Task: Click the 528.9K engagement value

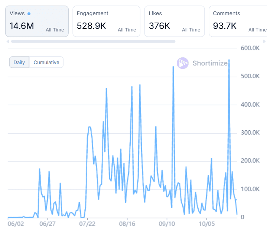Action: click(x=91, y=26)
